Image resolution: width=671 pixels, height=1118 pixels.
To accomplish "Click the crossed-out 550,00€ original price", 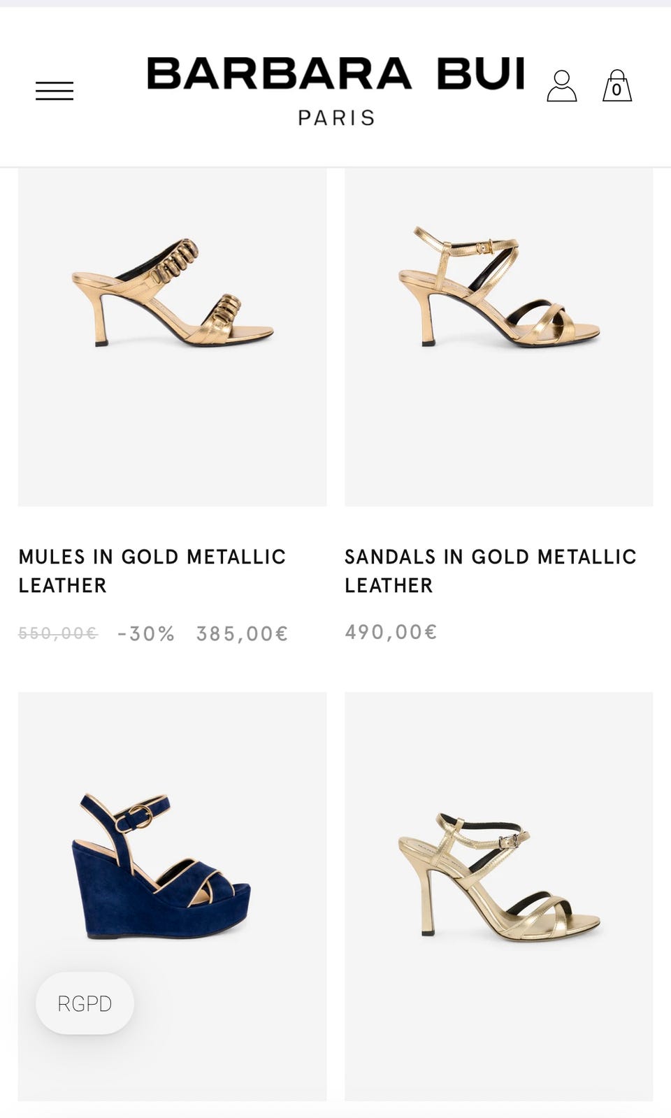I will coord(58,634).
